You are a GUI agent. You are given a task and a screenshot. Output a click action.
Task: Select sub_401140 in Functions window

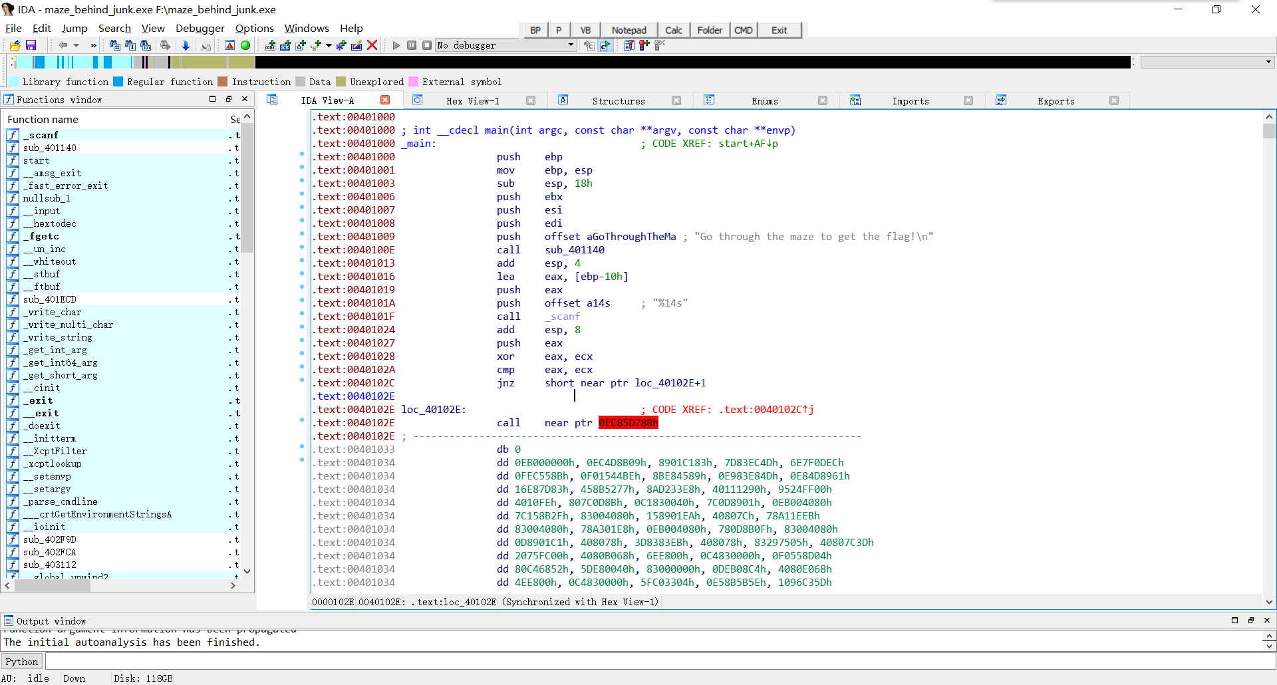pyautogui.click(x=50, y=148)
